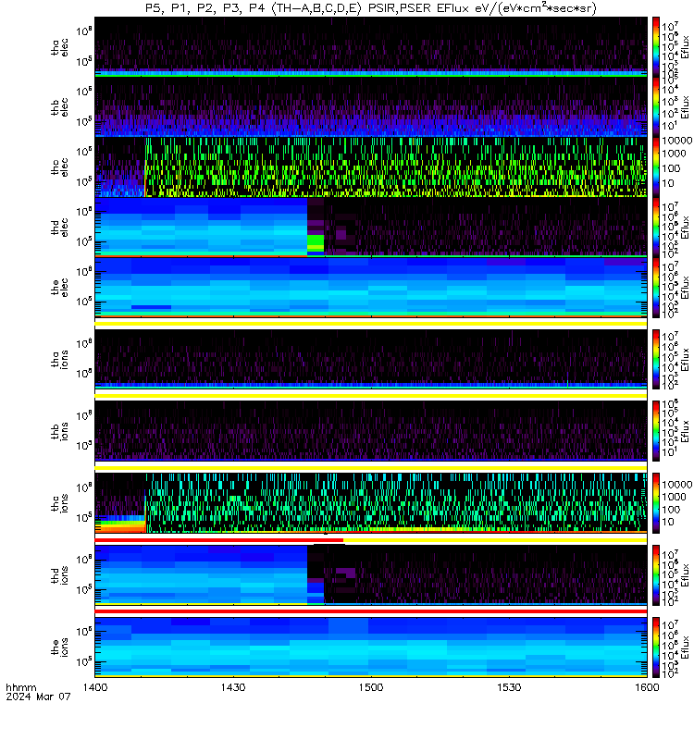Image resolution: width=694 pixels, height=740 pixels.
Task: Click the 1400 time axis label
Action: click(x=95, y=687)
